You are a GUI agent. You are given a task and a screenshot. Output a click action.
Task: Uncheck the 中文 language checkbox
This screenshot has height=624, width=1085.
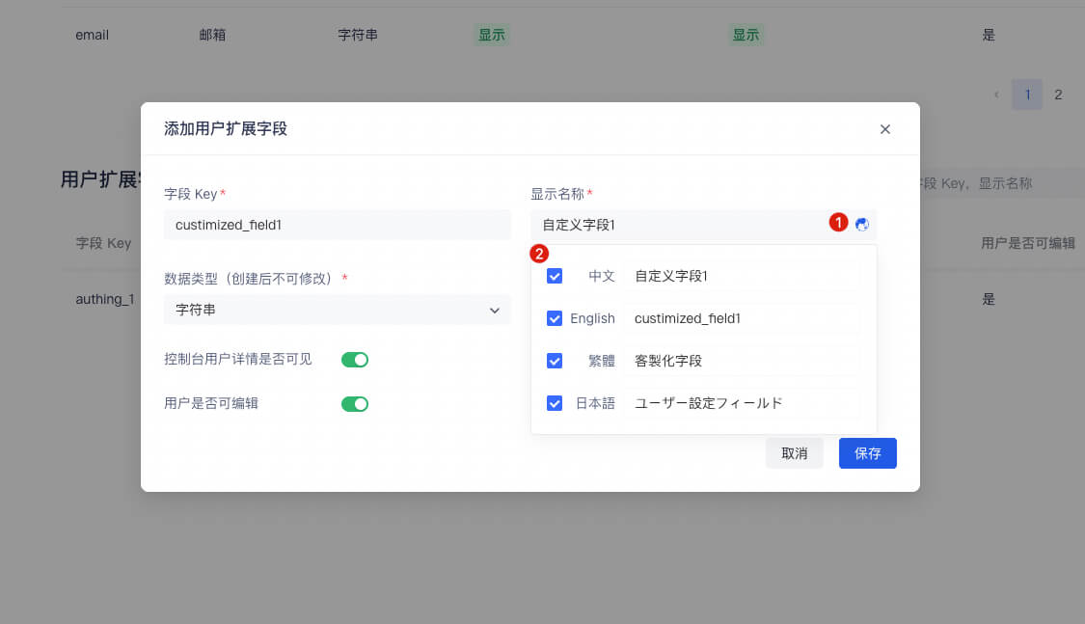[x=555, y=275]
